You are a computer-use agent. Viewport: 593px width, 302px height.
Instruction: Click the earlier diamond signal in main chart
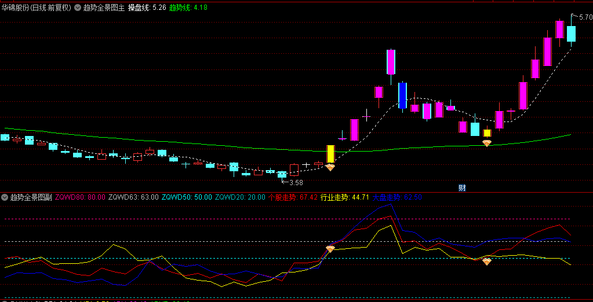coord(330,167)
